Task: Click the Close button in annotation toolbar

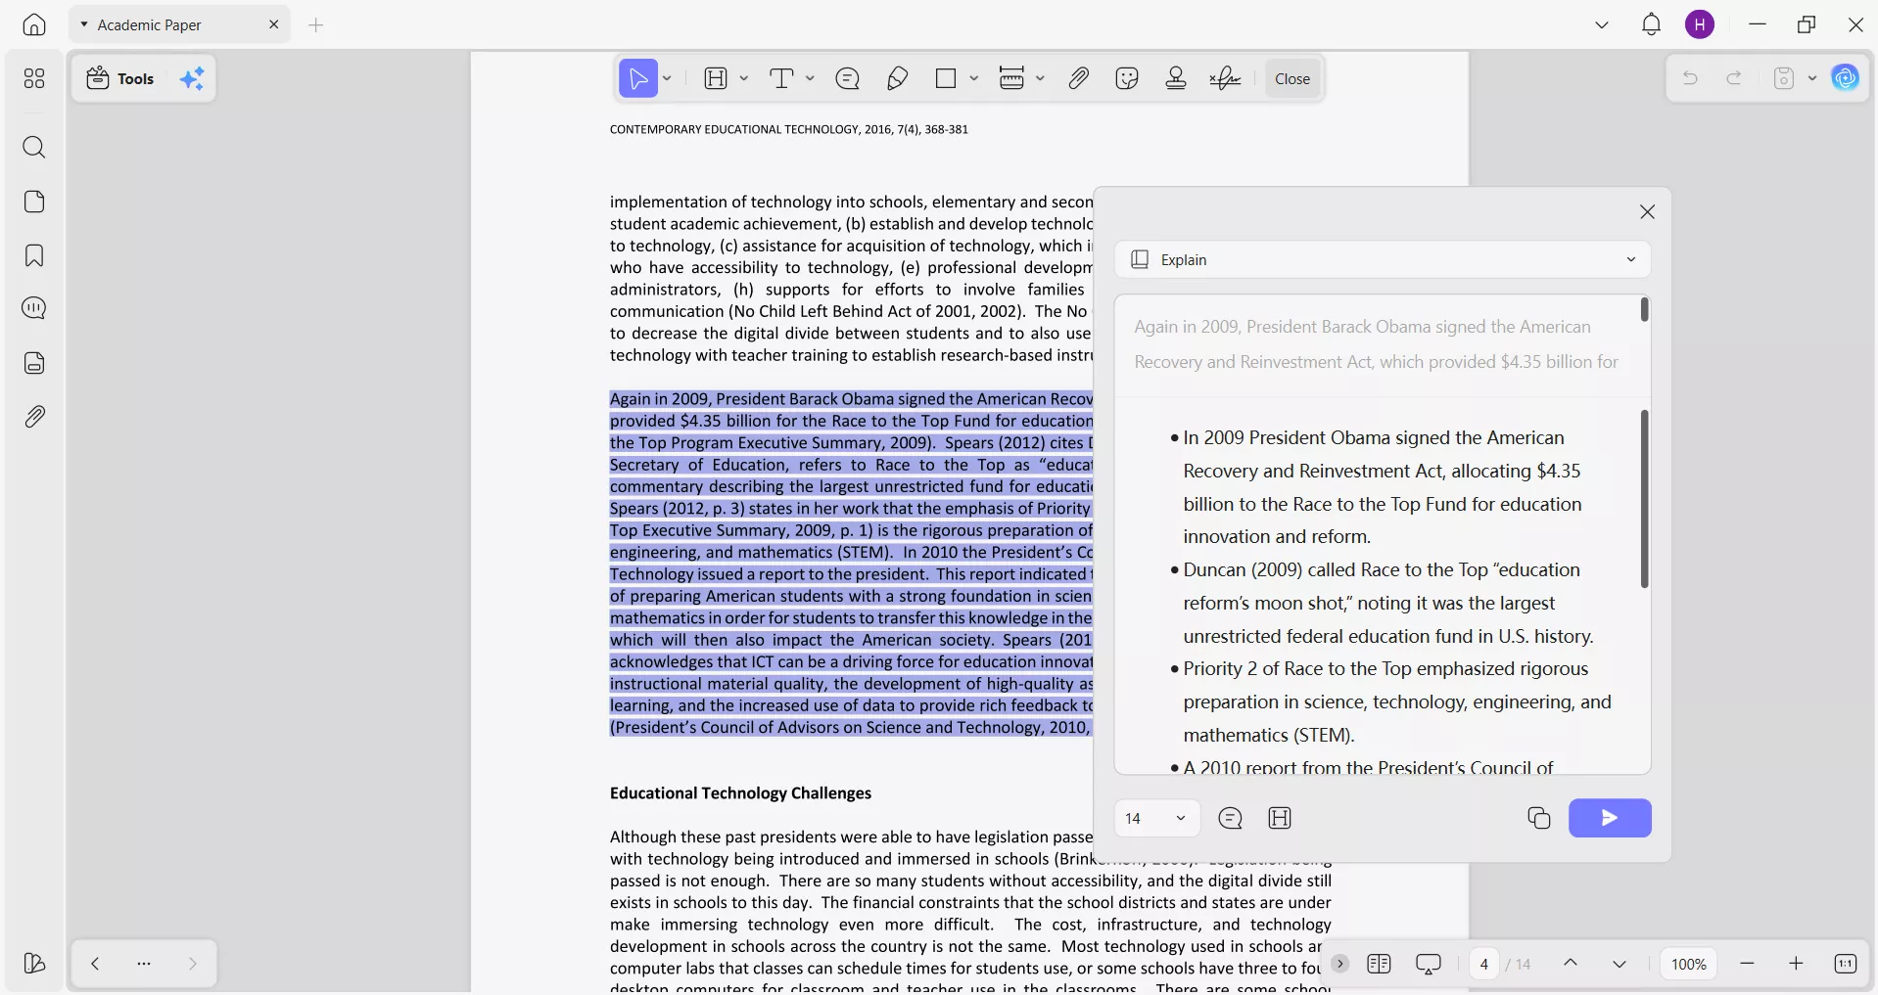Action: click(1291, 78)
